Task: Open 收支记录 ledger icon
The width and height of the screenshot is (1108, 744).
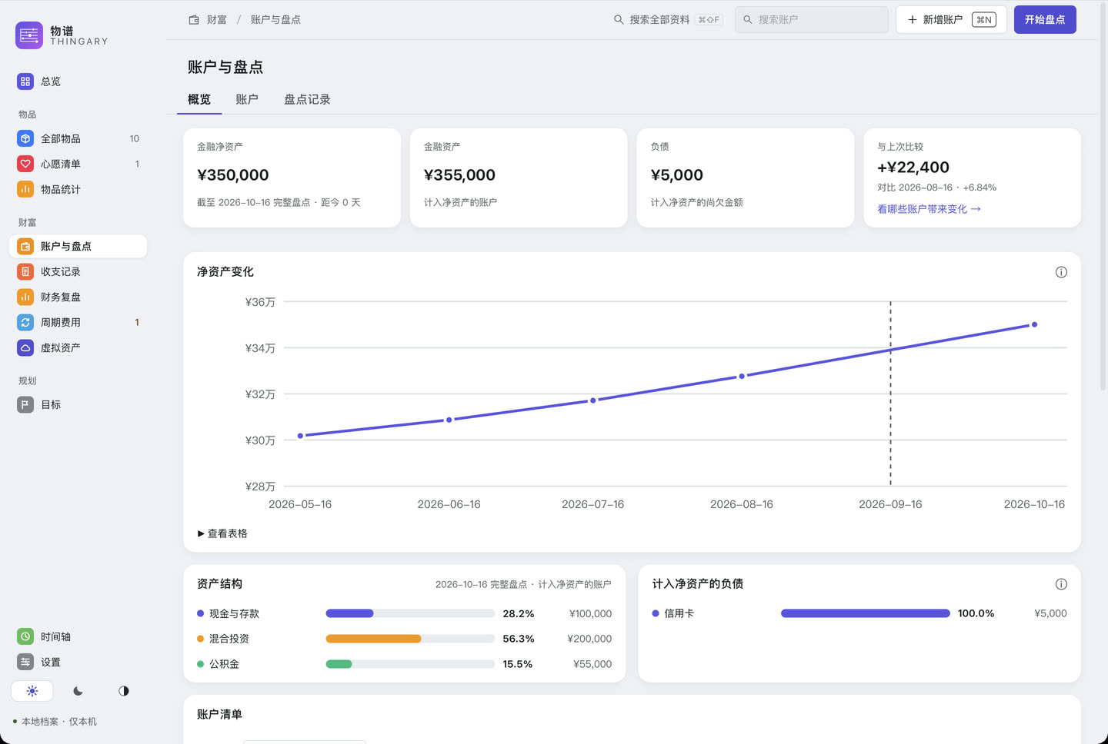Action: (x=25, y=272)
